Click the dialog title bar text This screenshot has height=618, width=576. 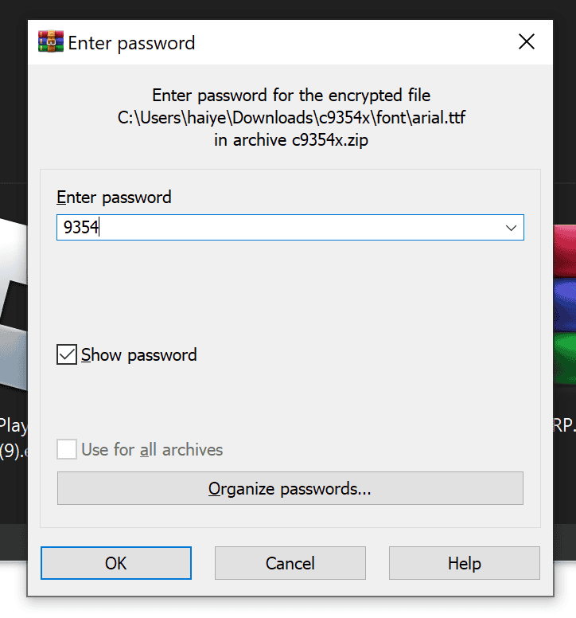(131, 42)
